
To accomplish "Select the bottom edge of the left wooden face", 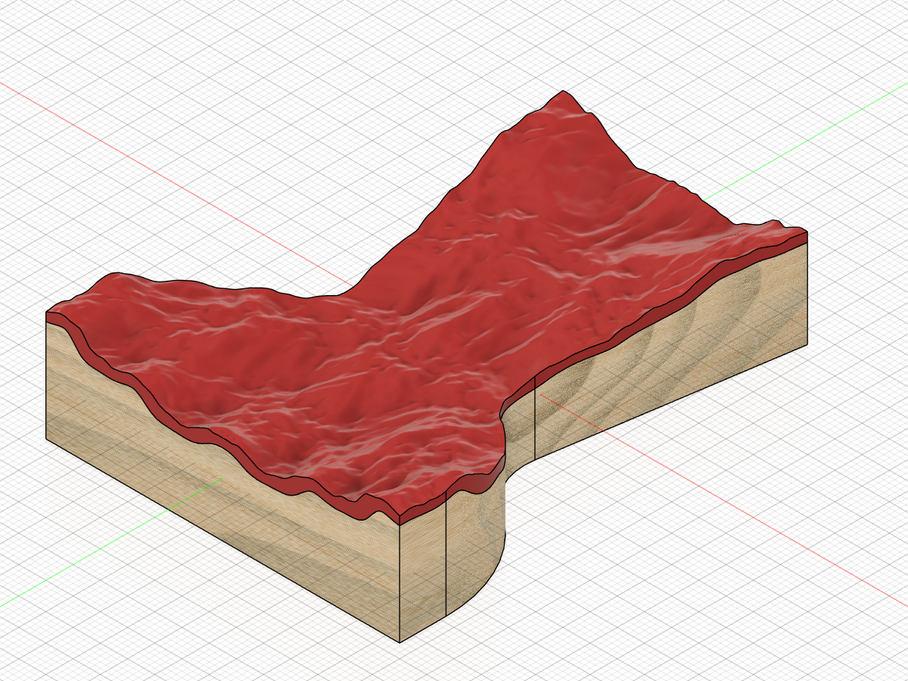I will [223, 540].
